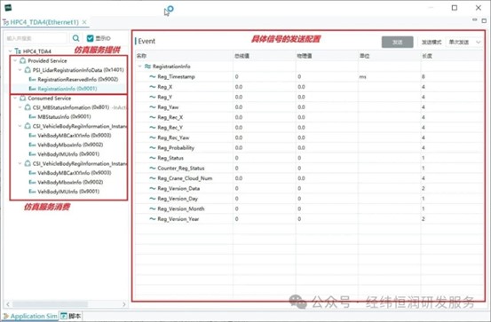Click in the tree search input field

36,38
